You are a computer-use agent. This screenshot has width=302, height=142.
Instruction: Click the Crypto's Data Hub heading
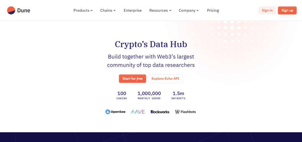pos(151,44)
